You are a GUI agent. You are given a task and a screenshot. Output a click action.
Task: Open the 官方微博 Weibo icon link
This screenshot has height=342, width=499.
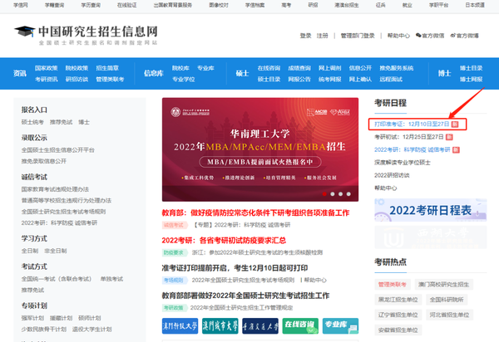[x=464, y=36]
